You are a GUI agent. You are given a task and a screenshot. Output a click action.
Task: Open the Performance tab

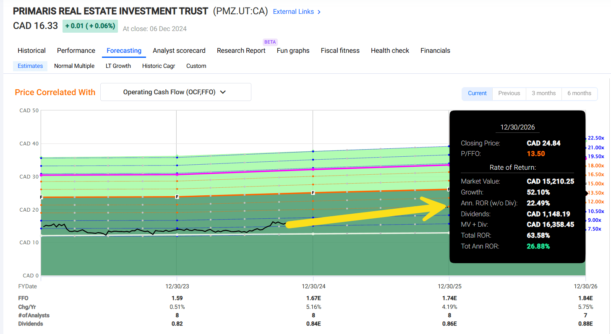point(76,50)
